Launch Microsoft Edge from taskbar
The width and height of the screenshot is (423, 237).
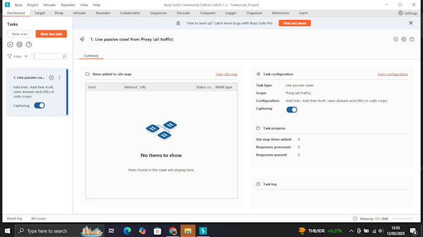pyautogui.click(x=127, y=231)
